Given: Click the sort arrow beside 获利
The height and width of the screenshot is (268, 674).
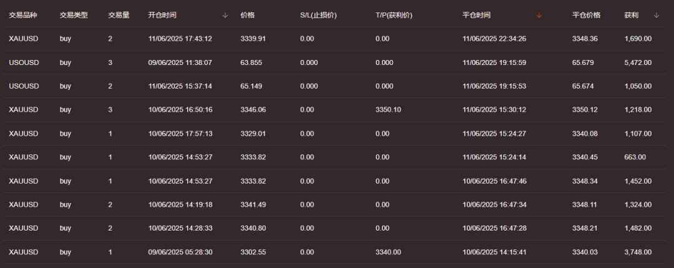Looking at the screenshot, I should click(657, 15).
